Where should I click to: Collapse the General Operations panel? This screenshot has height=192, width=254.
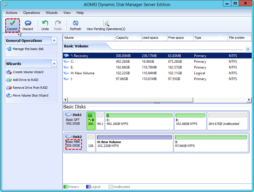[54, 40]
